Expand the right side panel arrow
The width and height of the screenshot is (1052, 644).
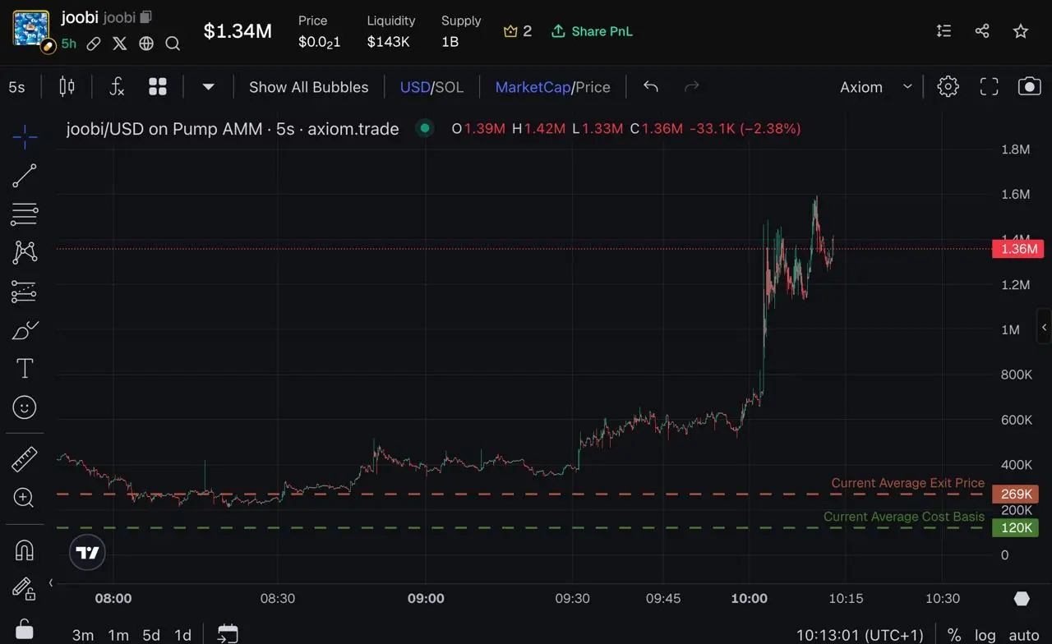point(1045,327)
